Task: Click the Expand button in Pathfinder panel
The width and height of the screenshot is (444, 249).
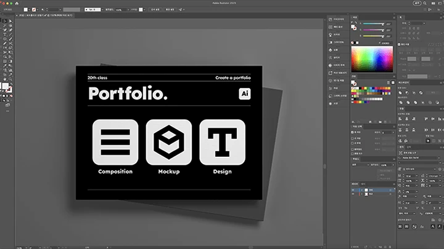Action: tap(433, 92)
